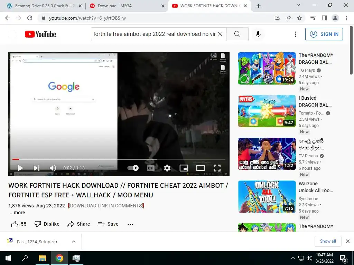
Task: Click the address bar URL
Action: coord(87,18)
